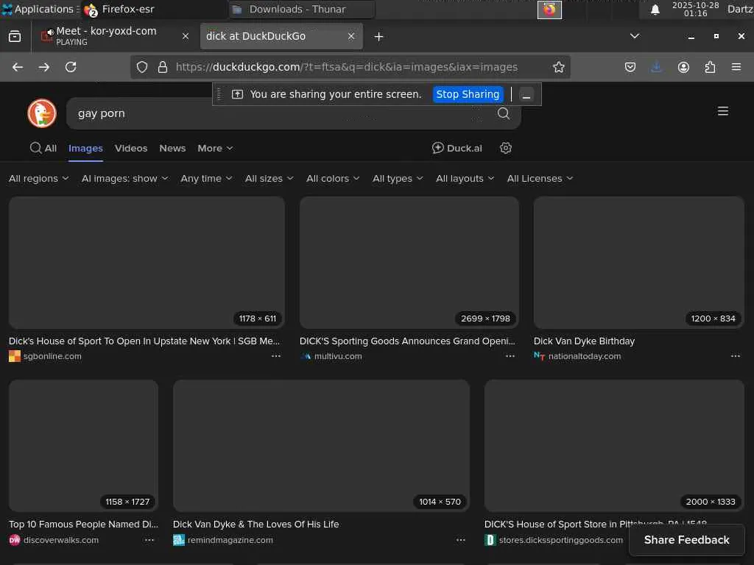Click the Share Feedback button
The image size is (754, 565).
(687, 540)
